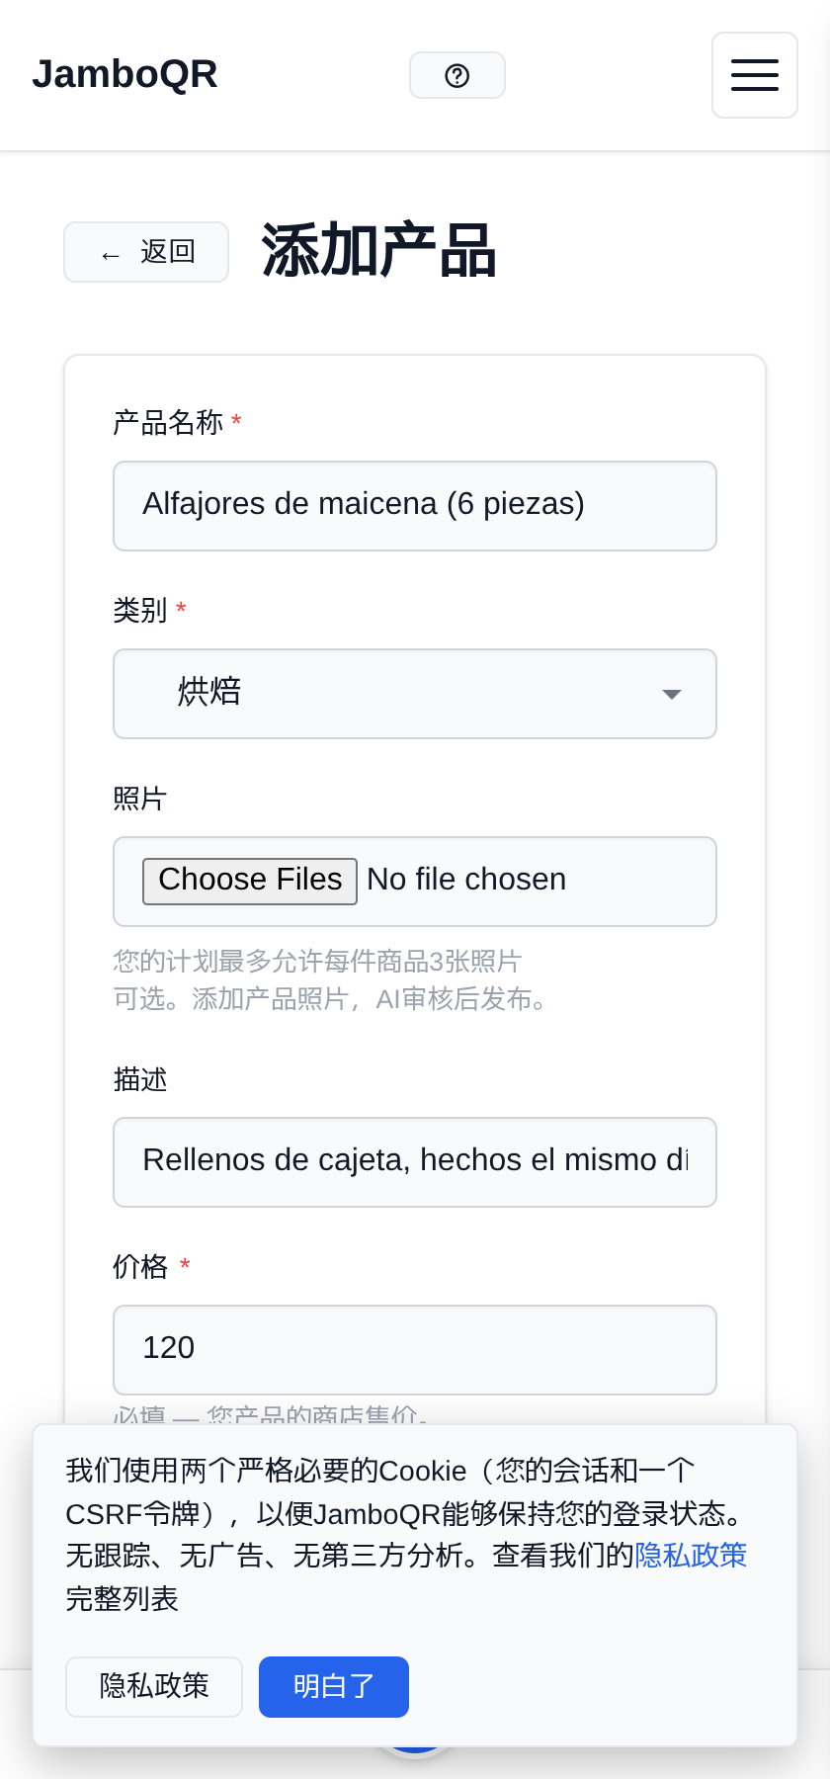The width and height of the screenshot is (830, 1779).
Task: Click the 价格 field label
Action: [x=140, y=1267]
